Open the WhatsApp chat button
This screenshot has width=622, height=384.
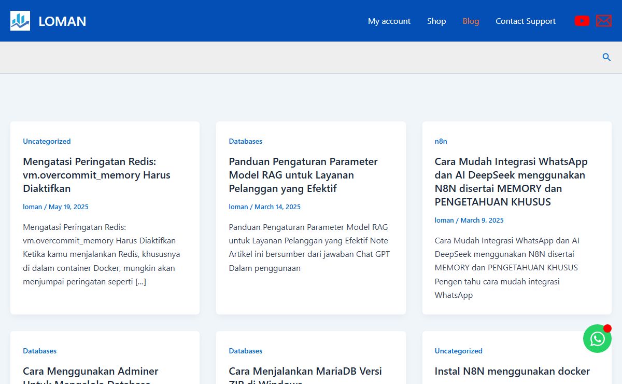point(597,339)
